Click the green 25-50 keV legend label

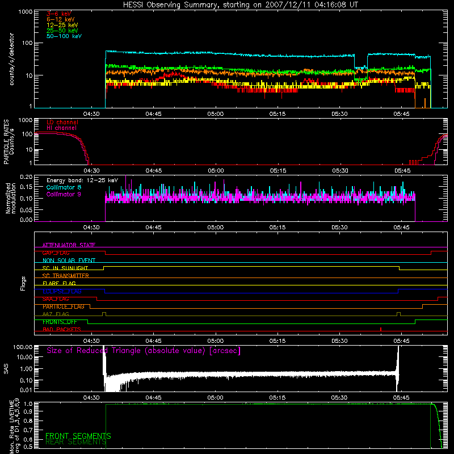tap(62, 31)
